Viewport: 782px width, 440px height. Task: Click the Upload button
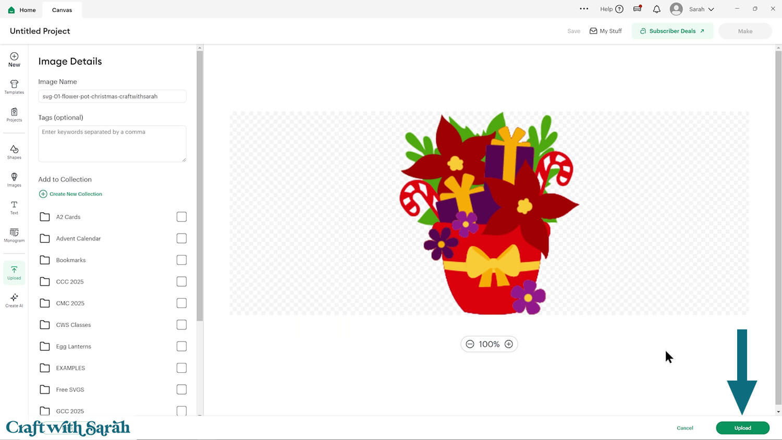click(743, 428)
